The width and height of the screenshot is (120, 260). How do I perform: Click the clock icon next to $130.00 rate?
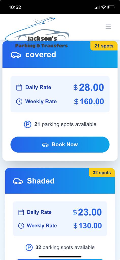pyautogui.click(x=21, y=226)
